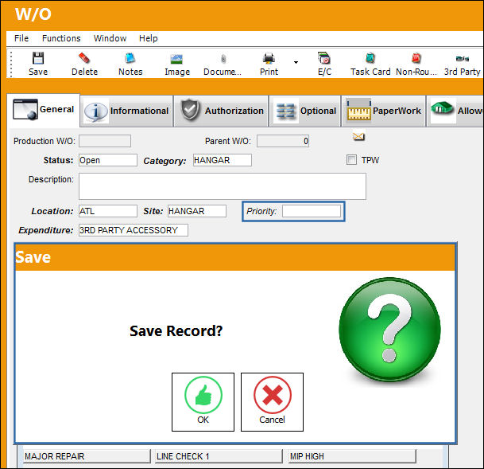Open the File menu
This screenshot has width=484, height=469.
tap(21, 38)
